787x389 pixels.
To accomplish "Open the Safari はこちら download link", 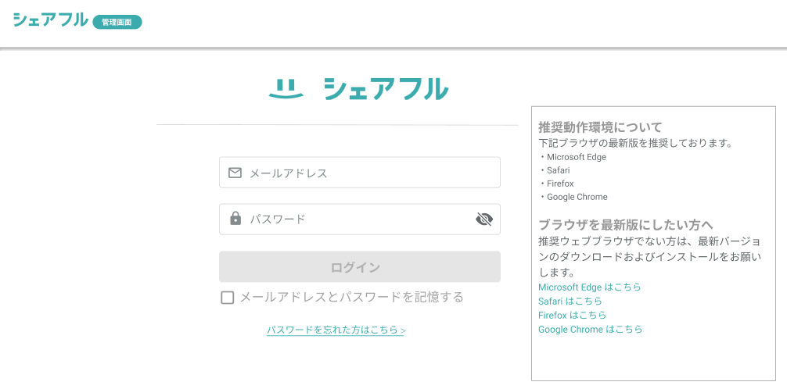I will (x=570, y=302).
